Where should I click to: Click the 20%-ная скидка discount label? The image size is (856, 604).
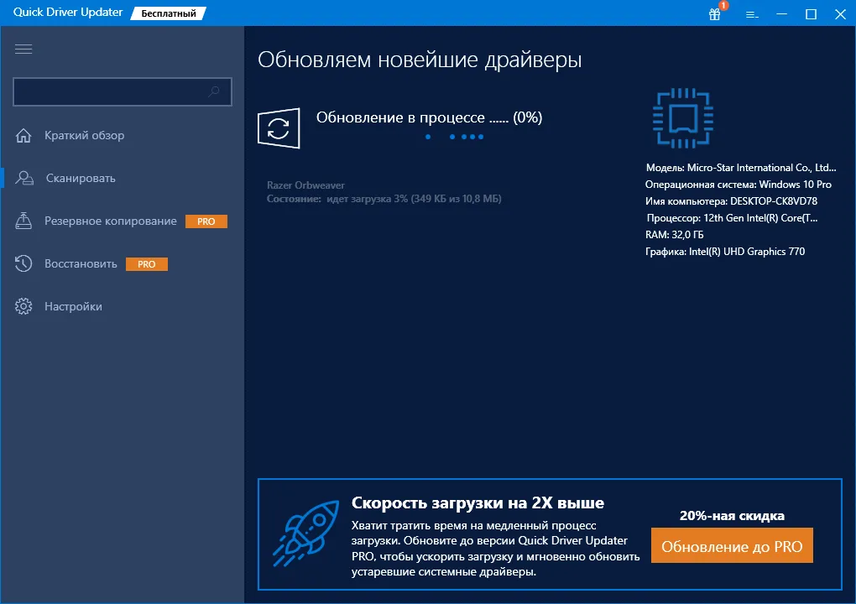click(x=732, y=516)
